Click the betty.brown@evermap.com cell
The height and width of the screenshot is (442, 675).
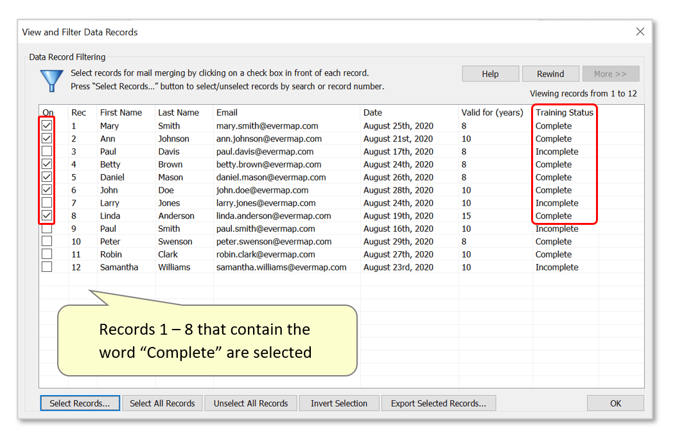(268, 164)
